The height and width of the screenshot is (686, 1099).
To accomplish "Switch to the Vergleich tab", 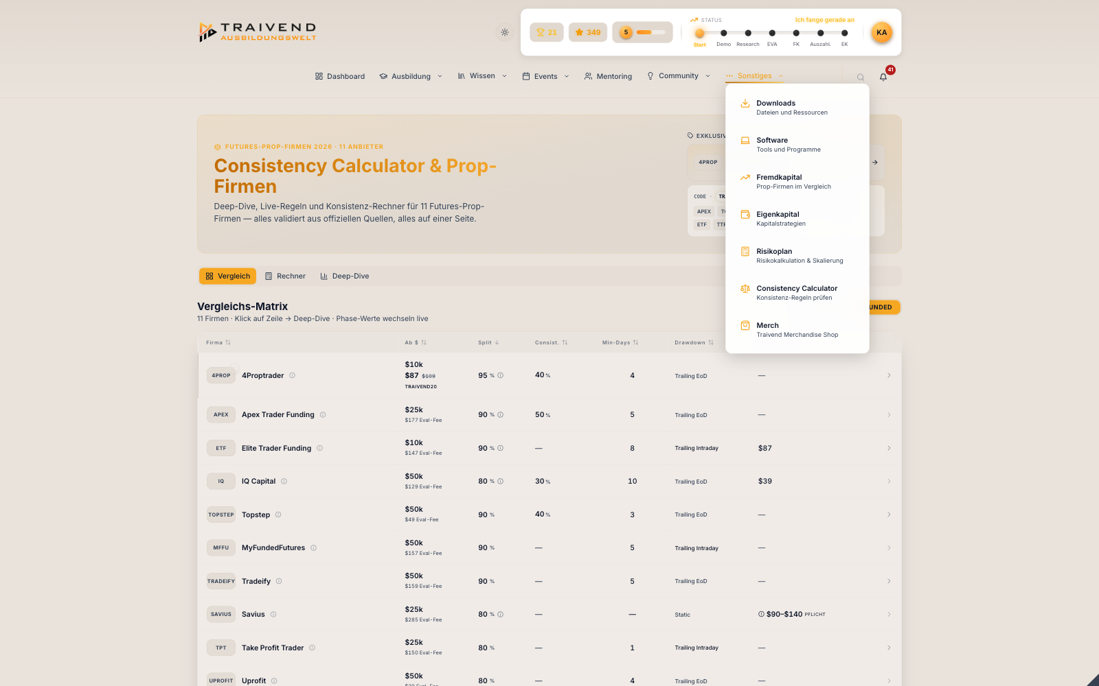I will (227, 276).
